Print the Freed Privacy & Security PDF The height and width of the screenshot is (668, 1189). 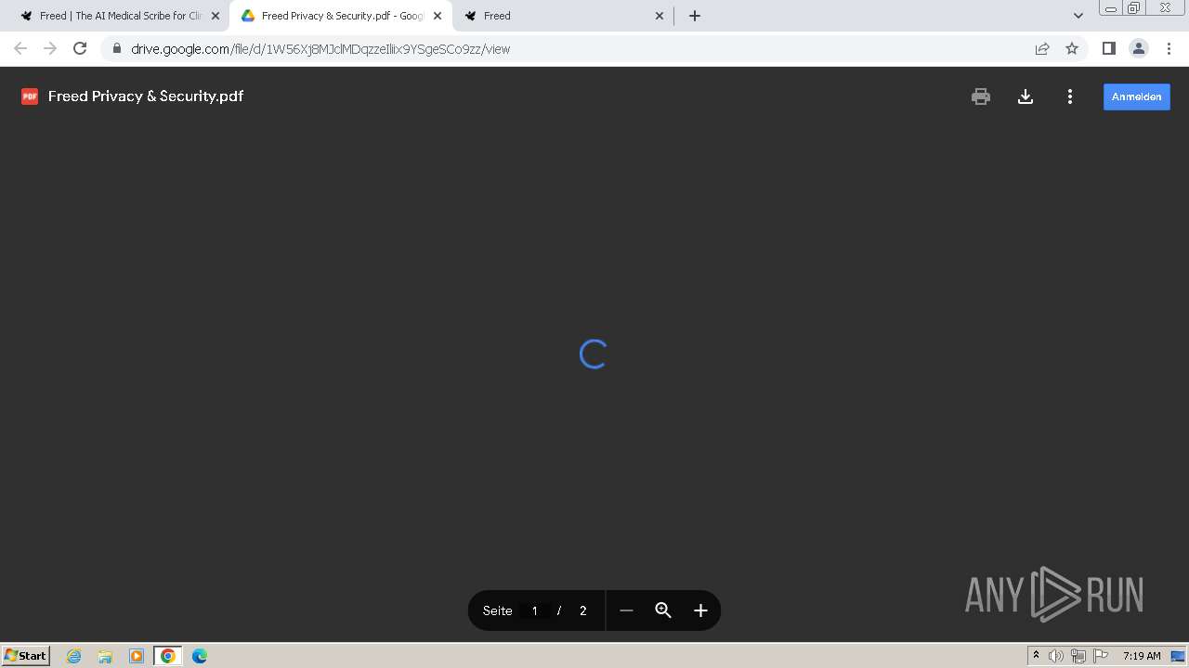tap(981, 96)
